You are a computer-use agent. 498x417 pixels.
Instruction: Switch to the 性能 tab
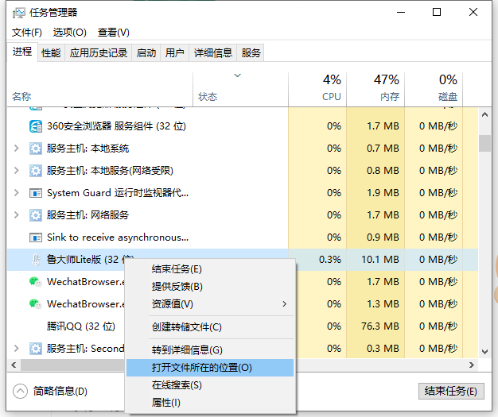click(51, 53)
